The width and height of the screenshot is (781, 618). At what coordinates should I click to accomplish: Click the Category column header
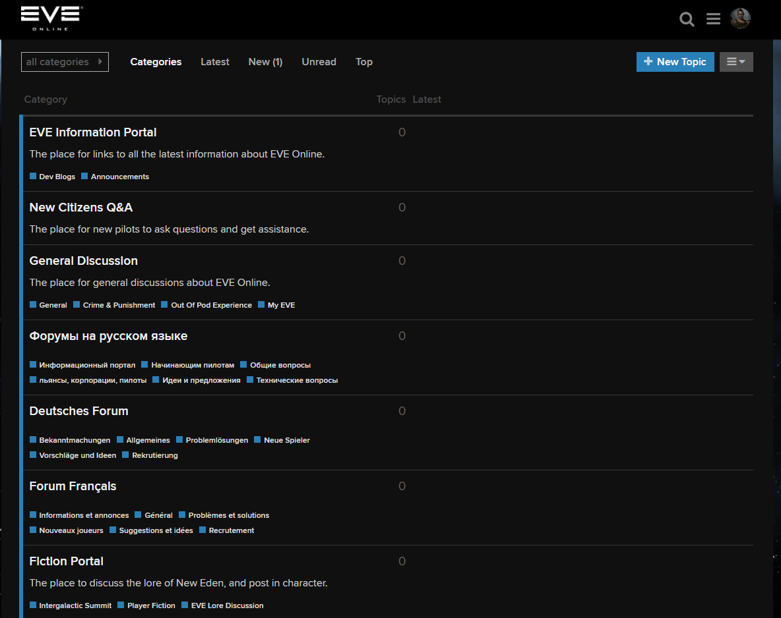pyautogui.click(x=46, y=99)
